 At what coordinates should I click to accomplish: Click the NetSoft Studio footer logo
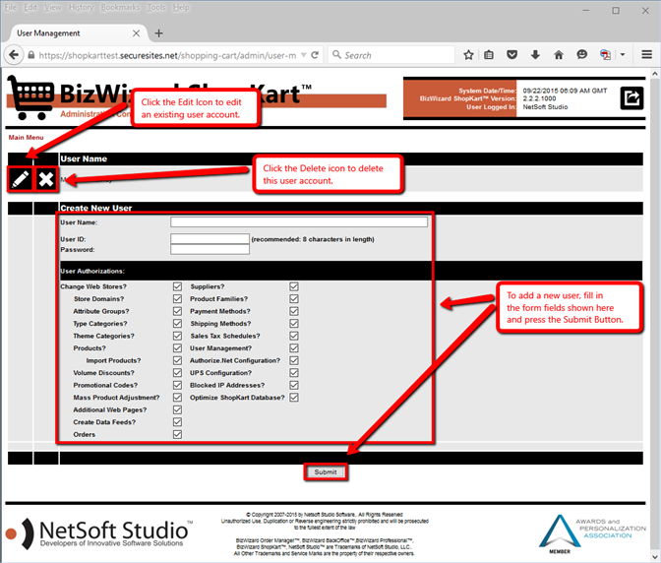point(99,533)
